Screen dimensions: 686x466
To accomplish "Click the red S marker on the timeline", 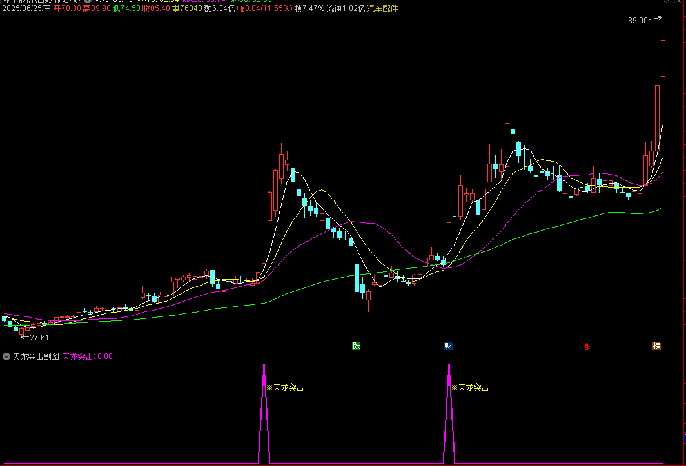I will [586, 347].
